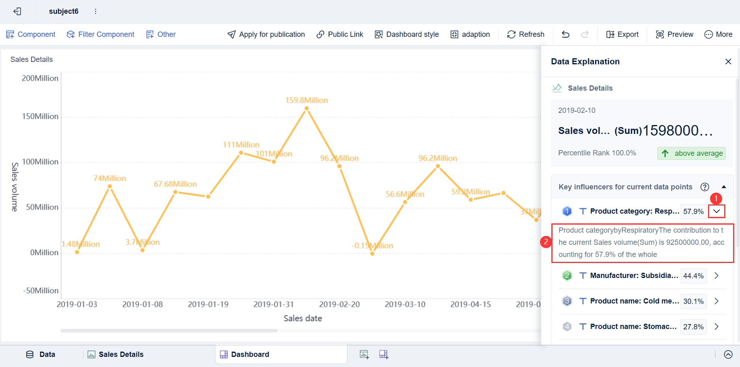Switch to the Dashboard tab
This screenshot has width=740, height=367.
coord(251,354)
